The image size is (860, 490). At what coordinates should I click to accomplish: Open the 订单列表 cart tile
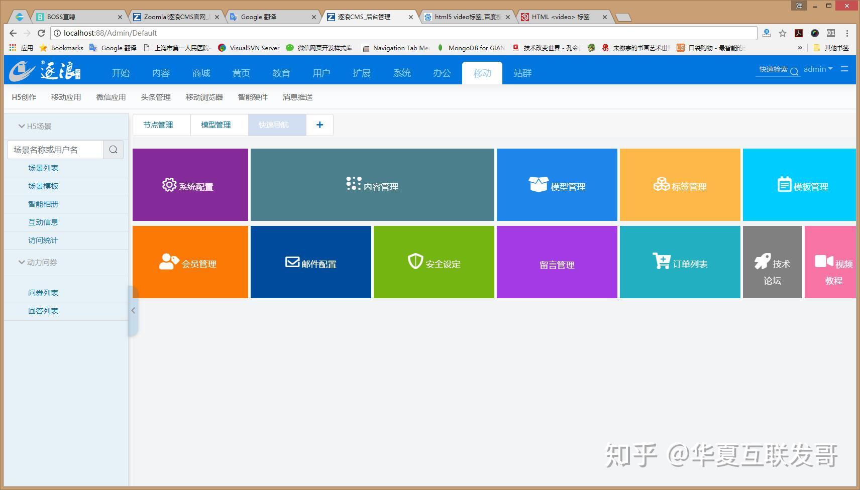(680, 262)
